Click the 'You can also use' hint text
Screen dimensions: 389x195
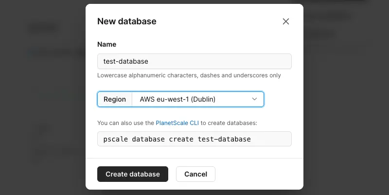click(x=125, y=123)
